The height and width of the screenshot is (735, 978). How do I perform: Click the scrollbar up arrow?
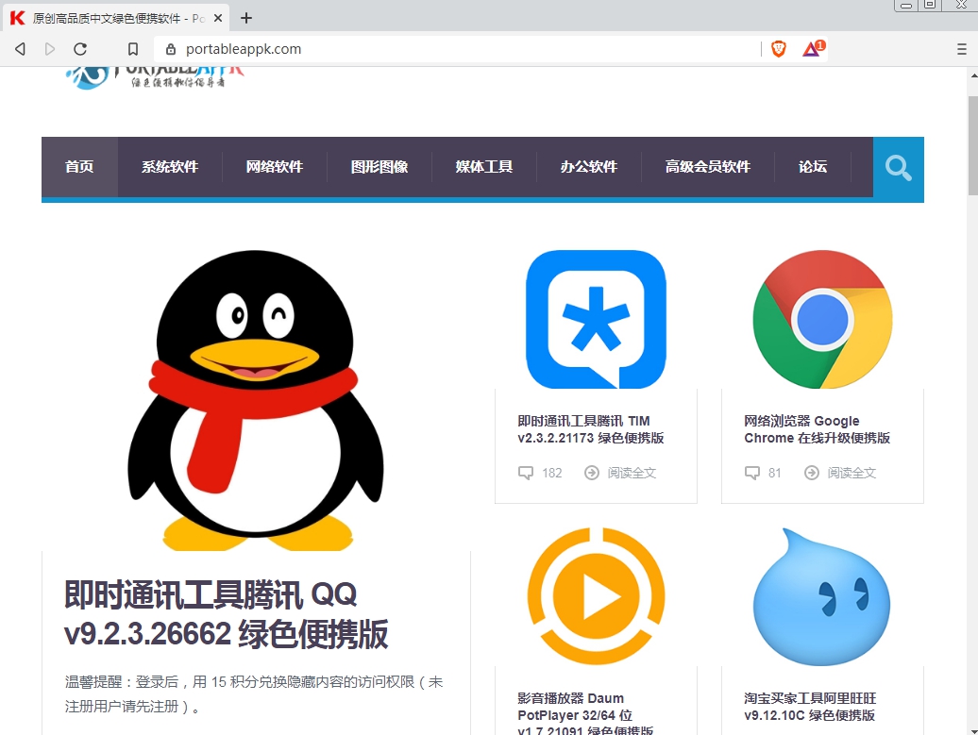click(x=973, y=75)
